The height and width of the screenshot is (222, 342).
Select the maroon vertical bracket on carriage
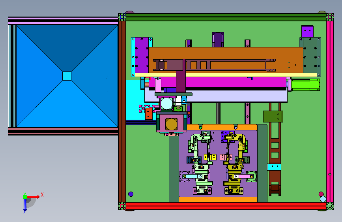(x=181, y=75)
